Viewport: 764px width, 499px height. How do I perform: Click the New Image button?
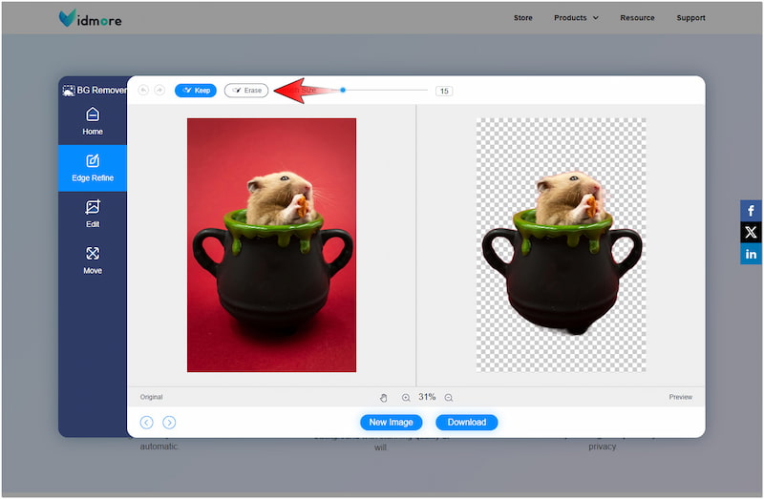pos(391,422)
